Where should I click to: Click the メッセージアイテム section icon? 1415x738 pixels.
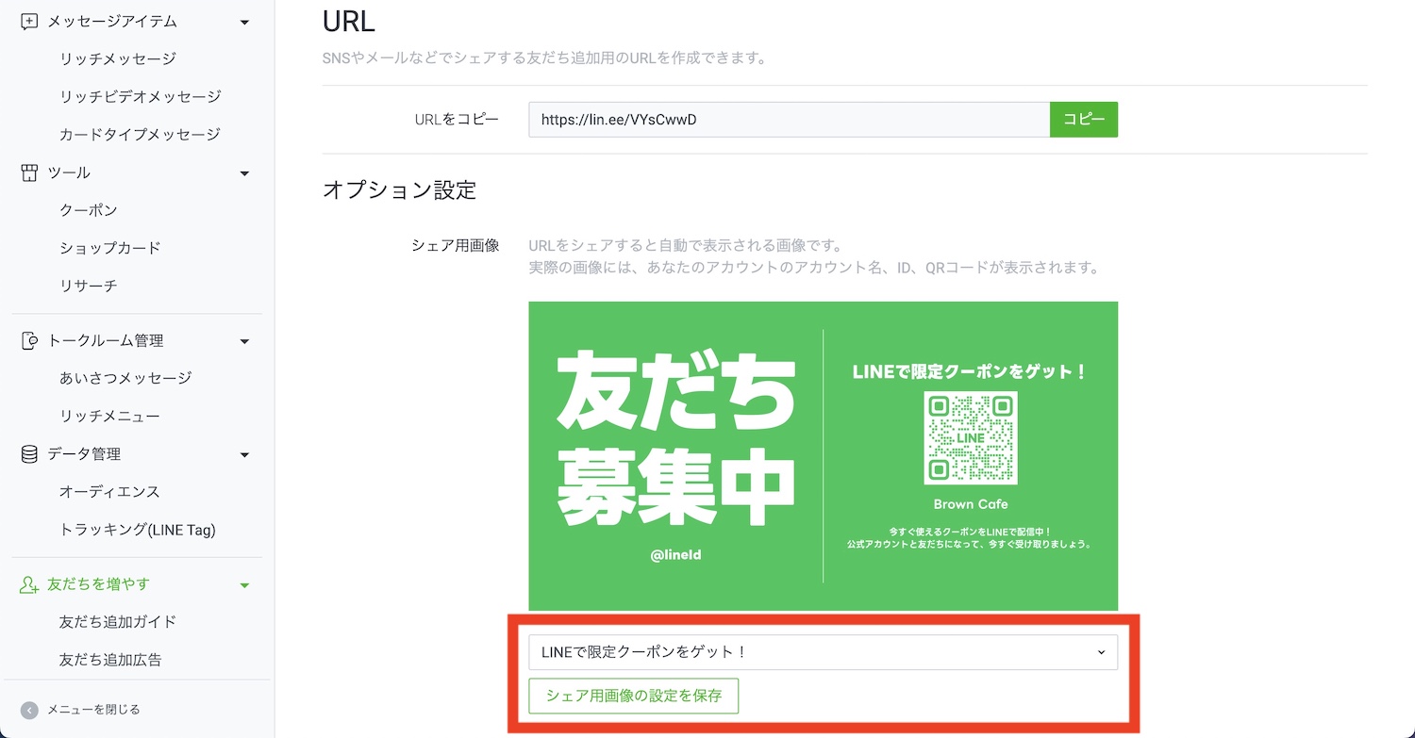click(29, 21)
